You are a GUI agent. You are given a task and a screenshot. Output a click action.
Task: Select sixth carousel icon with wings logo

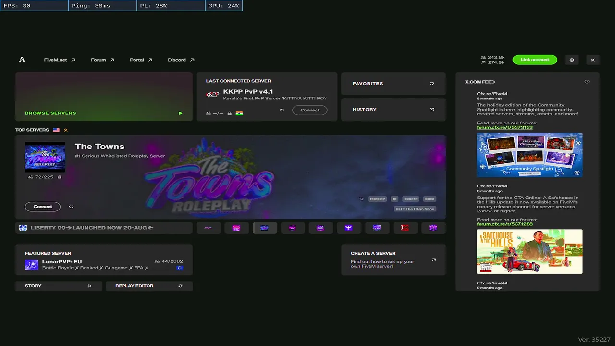349,228
